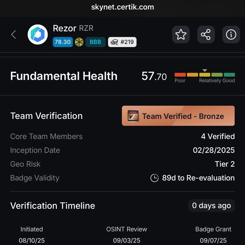
Task: Tap the Core Team Members label
Action: click(x=46, y=136)
